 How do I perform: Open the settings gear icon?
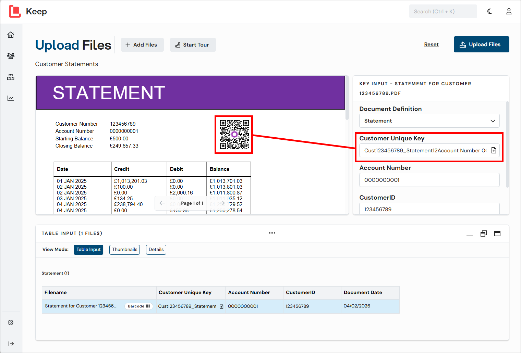pyautogui.click(x=11, y=323)
